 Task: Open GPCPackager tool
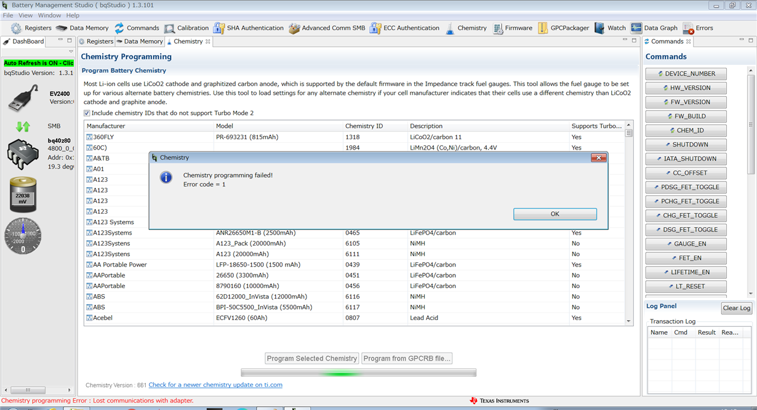tap(563, 28)
